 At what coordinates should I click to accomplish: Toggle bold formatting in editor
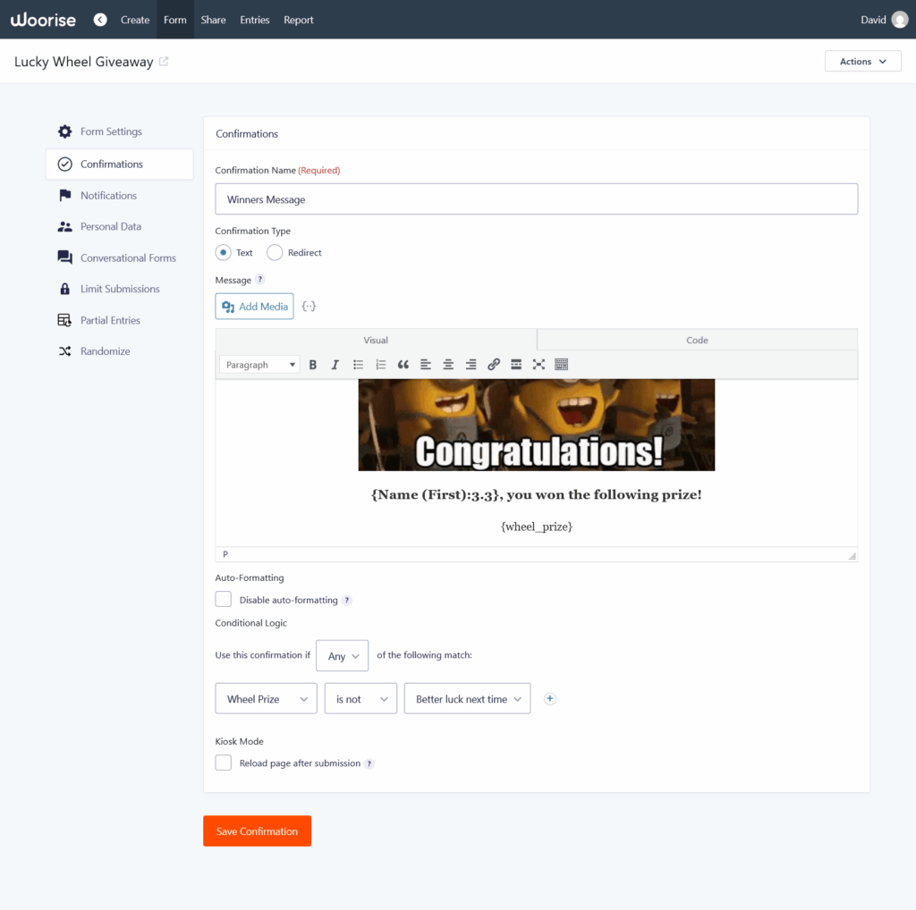[x=312, y=365]
